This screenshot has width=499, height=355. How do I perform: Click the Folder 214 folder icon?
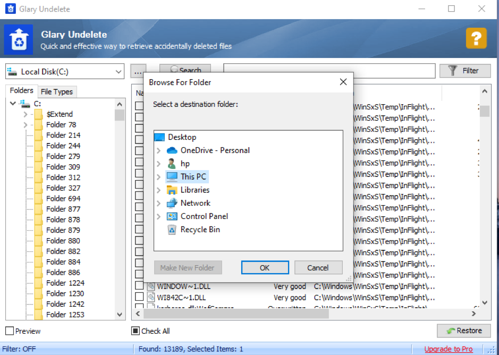(x=38, y=135)
